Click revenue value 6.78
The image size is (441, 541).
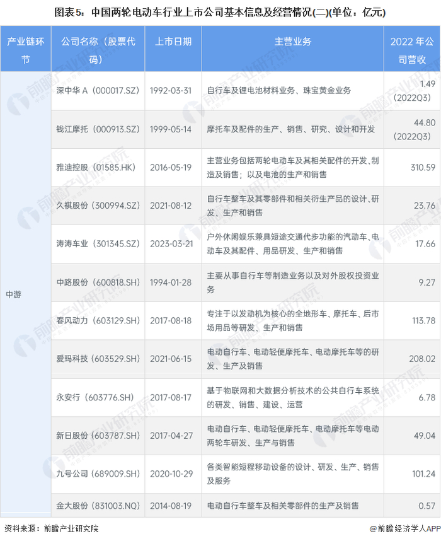pyautogui.click(x=427, y=397)
